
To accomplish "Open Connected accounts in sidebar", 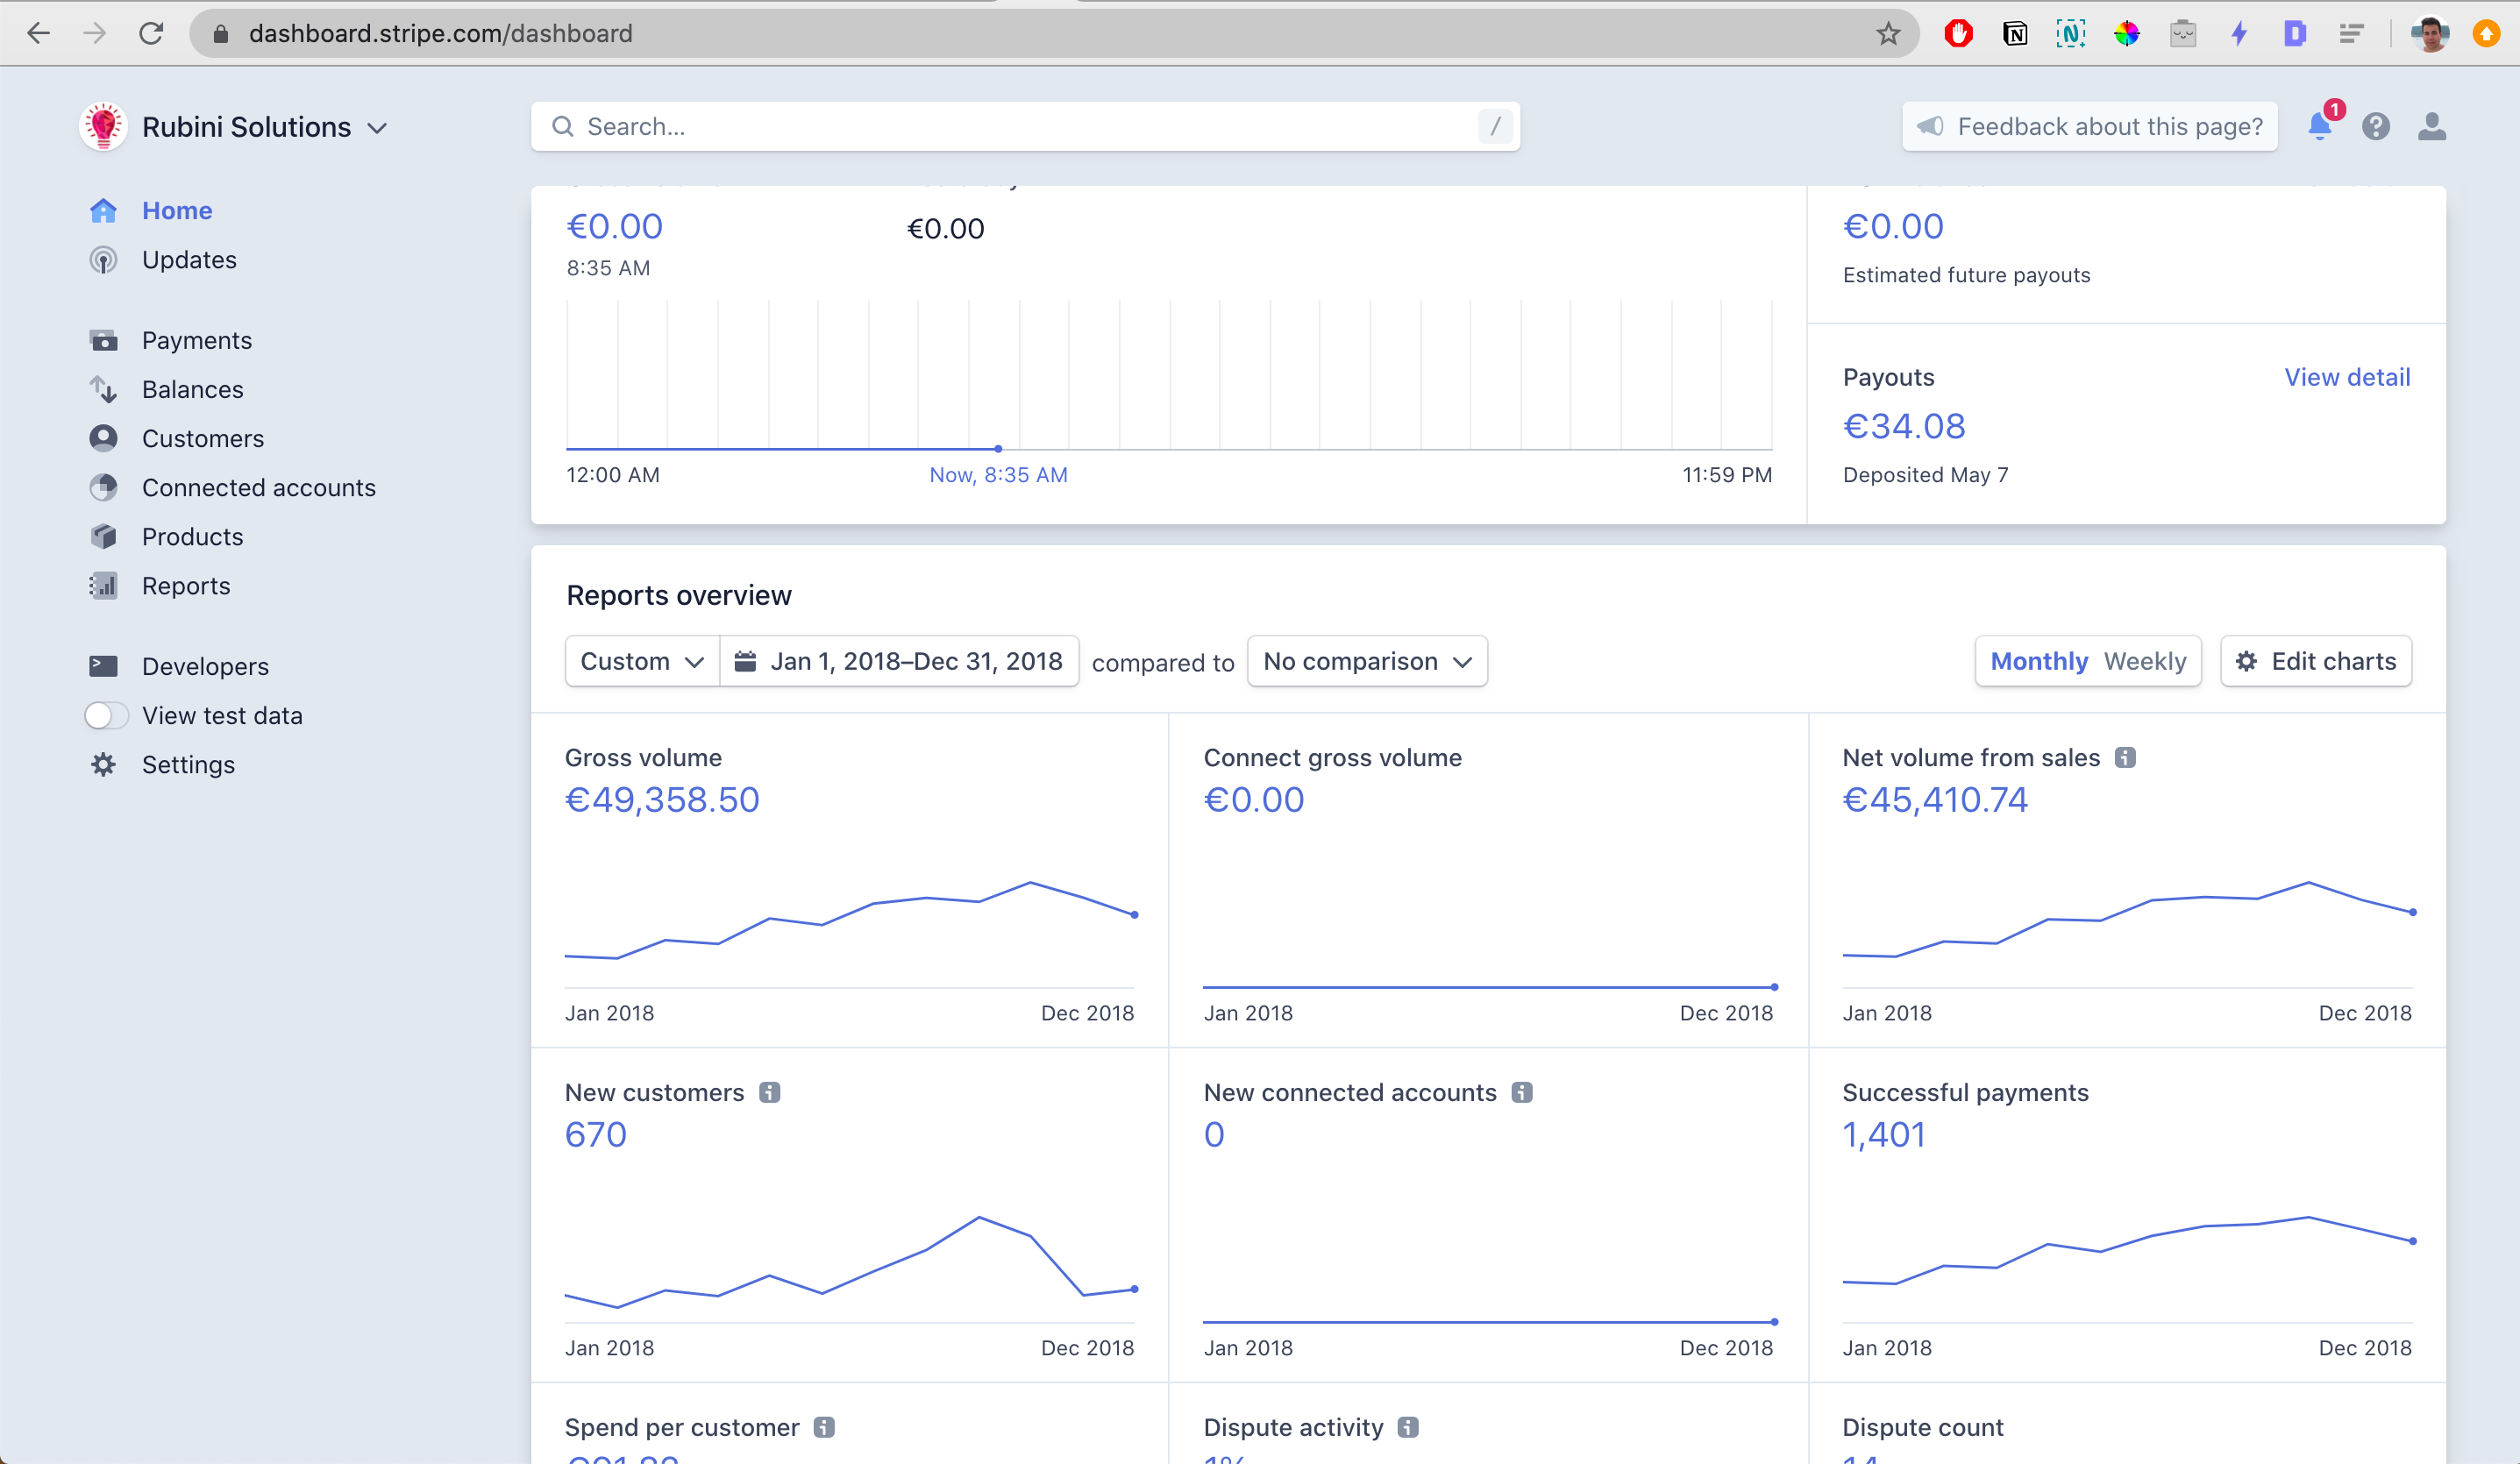I will (259, 488).
